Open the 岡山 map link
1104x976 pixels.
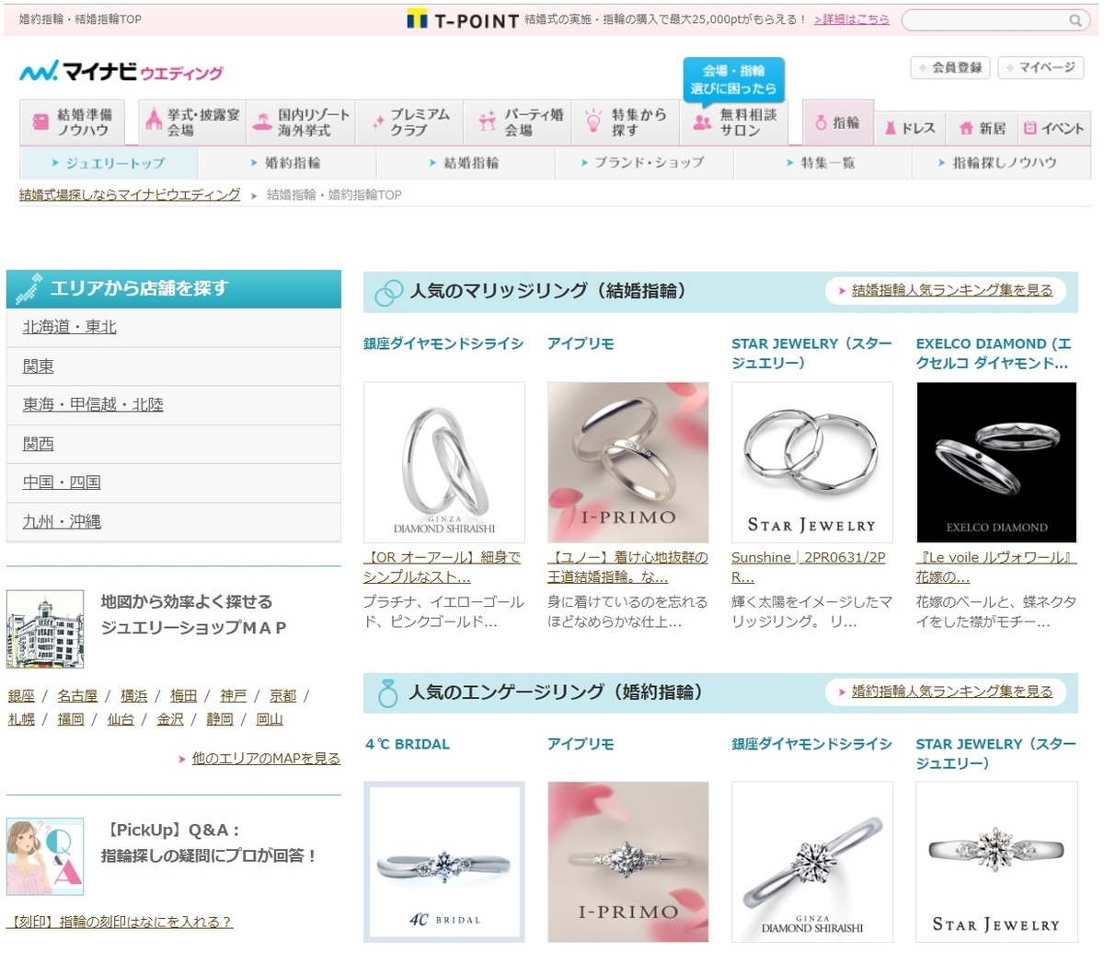click(270, 719)
